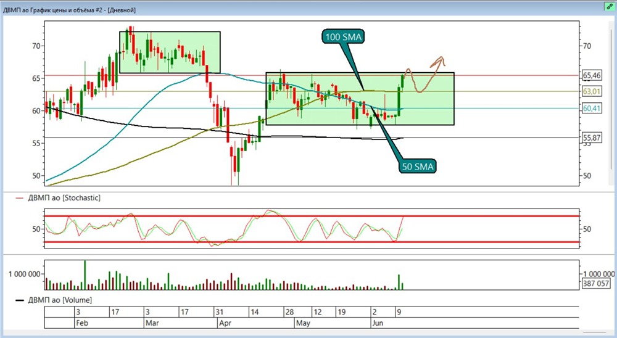Screen dimensions: 617x338
Task: Select the ДВМП ао [Stochastic] legend label
Action: coord(64,198)
